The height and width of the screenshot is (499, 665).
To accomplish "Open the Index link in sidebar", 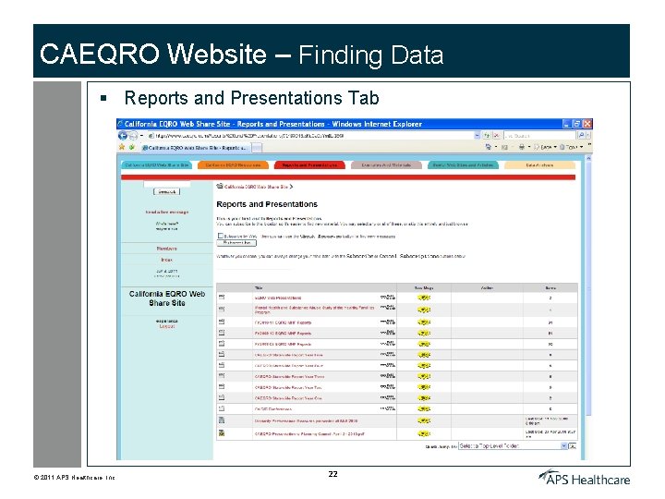I will coord(166,260).
